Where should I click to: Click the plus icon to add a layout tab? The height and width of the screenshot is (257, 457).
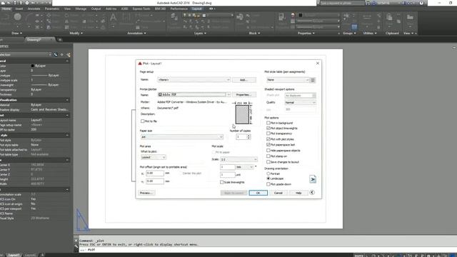tap(43, 255)
